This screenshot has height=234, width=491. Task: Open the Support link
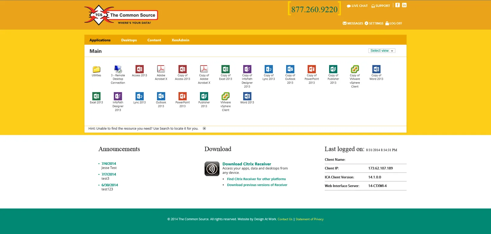click(x=381, y=6)
